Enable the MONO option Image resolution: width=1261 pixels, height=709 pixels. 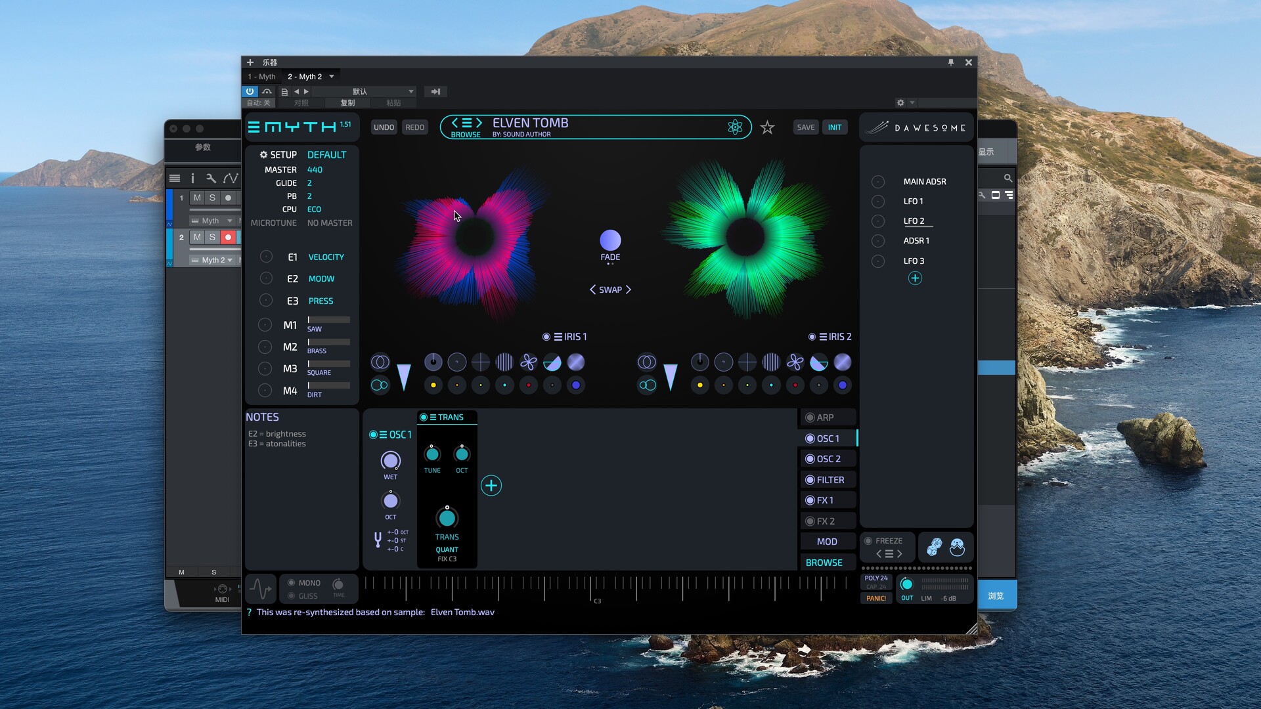(x=292, y=583)
